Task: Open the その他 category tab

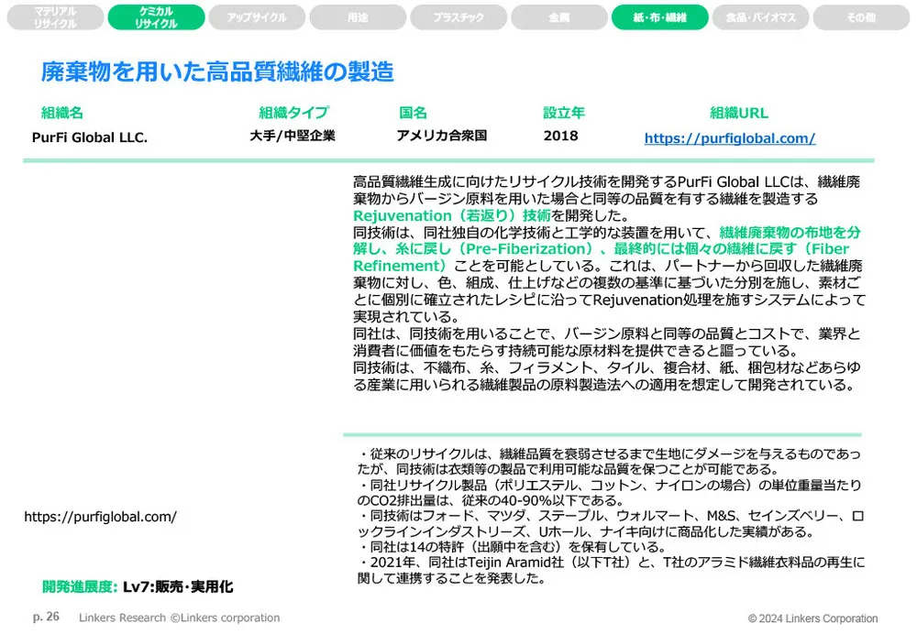Action: coord(859,16)
